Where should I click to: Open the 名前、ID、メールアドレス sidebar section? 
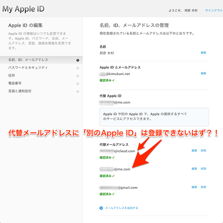coord(41,60)
